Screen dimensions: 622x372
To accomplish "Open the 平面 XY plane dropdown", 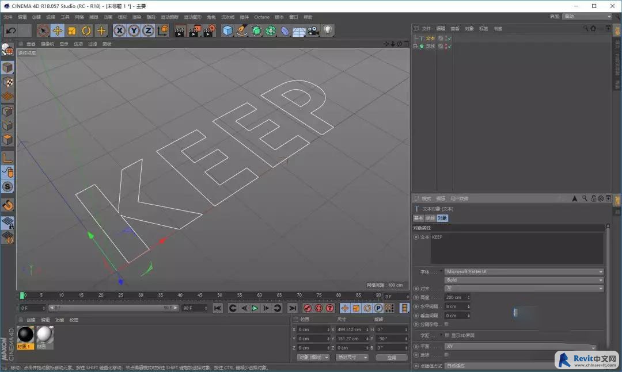I will pos(521,346).
